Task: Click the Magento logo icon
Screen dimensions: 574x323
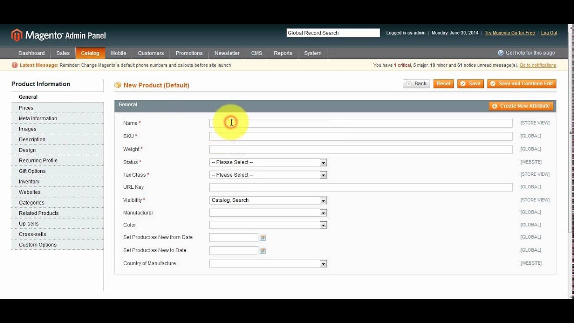Action: click(x=17, y=35)
